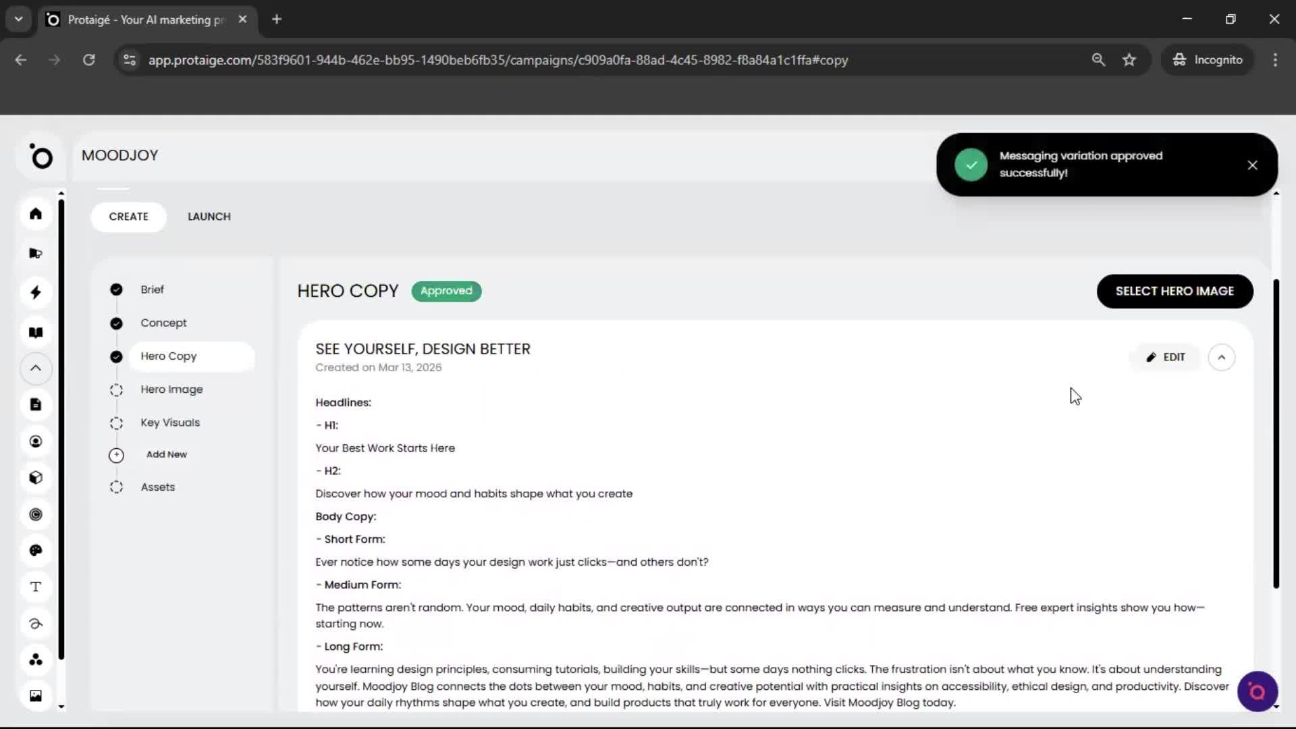Mark the Hero Image step as active
The image size is (1296, 729).
click(x=115, y=389)
